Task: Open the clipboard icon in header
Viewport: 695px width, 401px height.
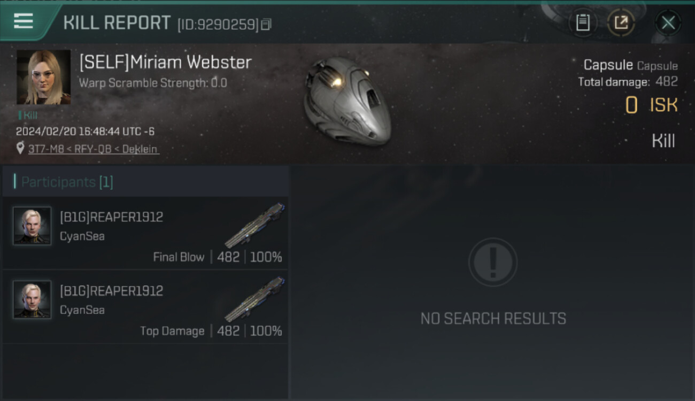Action: click(x=583, y=22)
